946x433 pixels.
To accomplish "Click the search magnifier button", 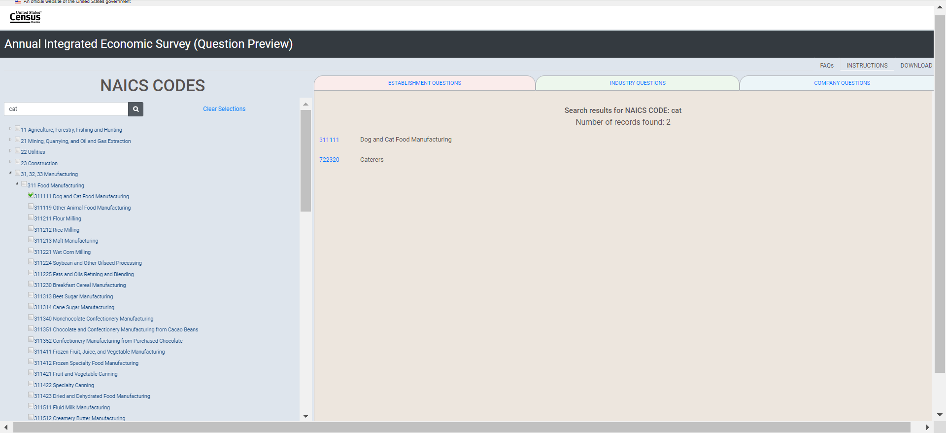I will pyautogui.click(x=135, y=109).
